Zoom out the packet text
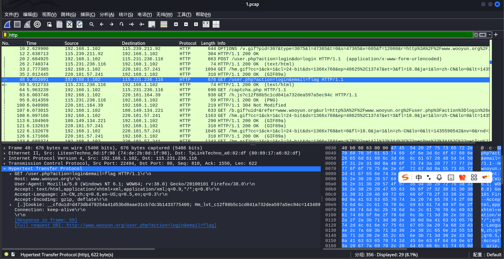 (186, 24)
